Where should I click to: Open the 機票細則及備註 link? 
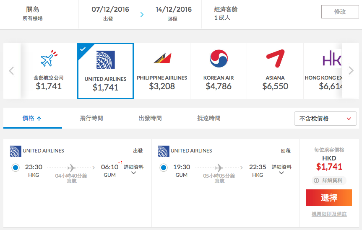[x=329, y=214]
